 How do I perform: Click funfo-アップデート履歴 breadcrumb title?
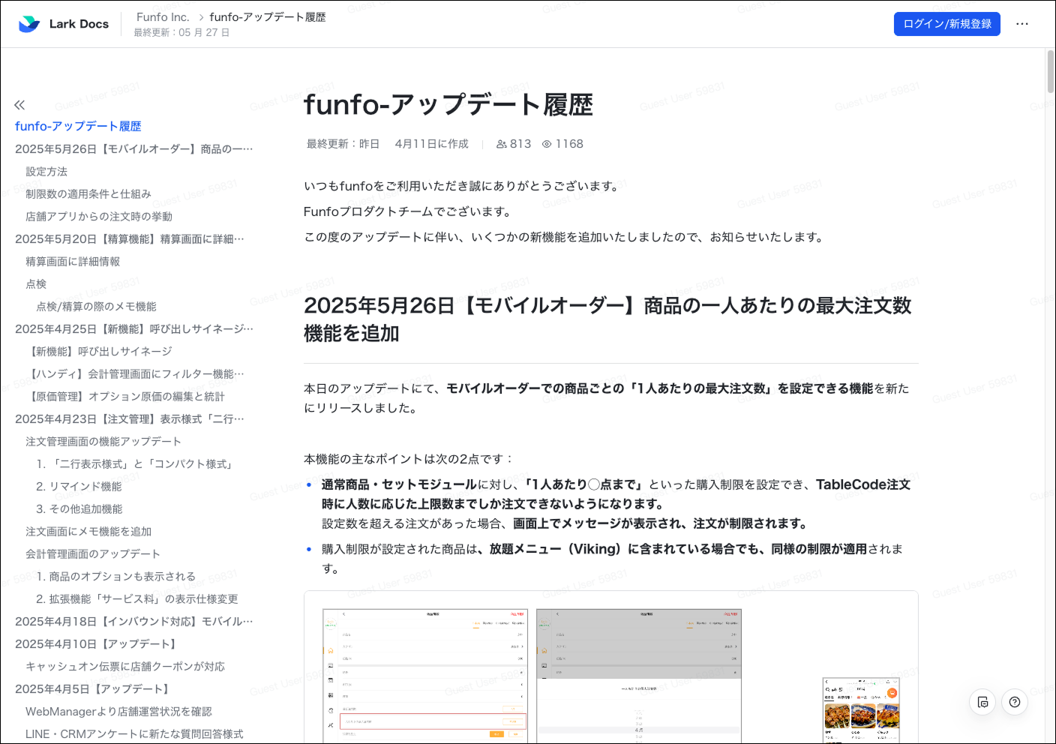(268, 16)
